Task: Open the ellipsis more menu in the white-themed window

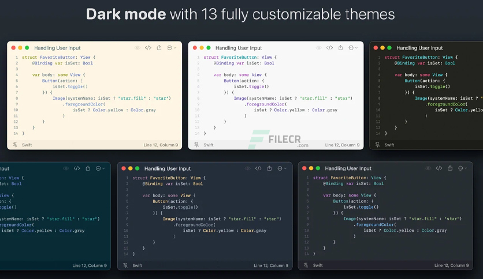Action: coord(352,48)
